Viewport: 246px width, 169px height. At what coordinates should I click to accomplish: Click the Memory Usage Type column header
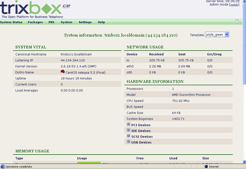click(x=19, y=158)
